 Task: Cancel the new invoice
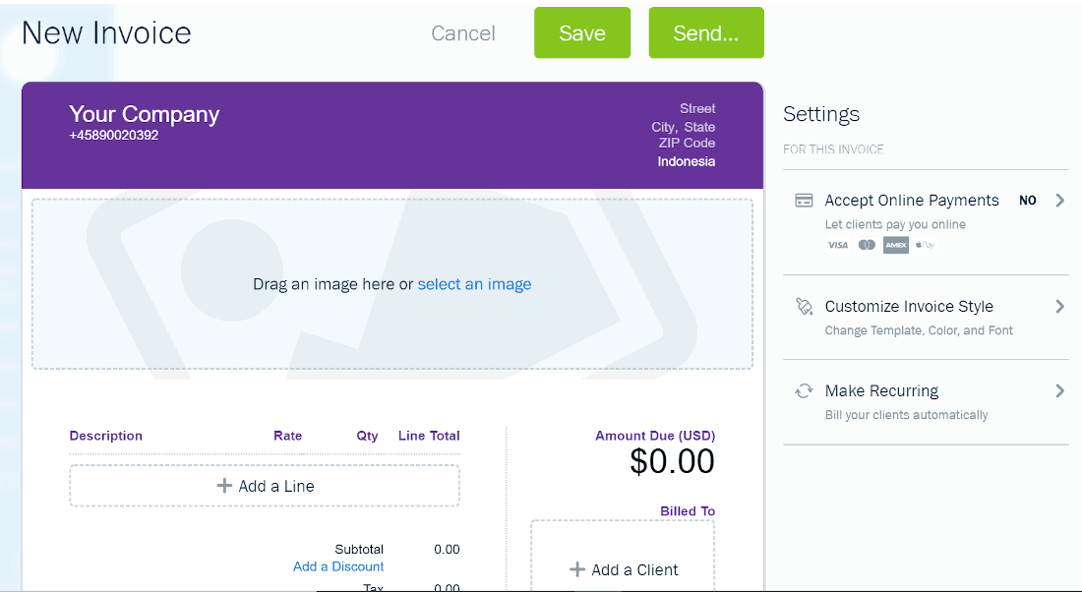pyautogui.click(x=463, y=33)
